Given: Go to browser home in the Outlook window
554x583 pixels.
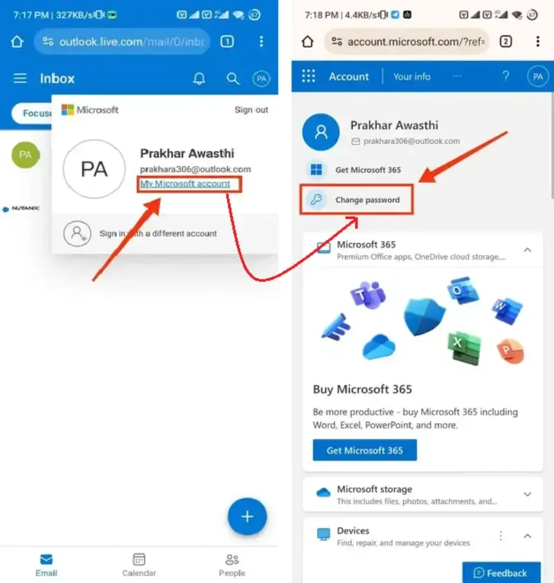Looking at the screenshot, I should click(x=17, y=42).
